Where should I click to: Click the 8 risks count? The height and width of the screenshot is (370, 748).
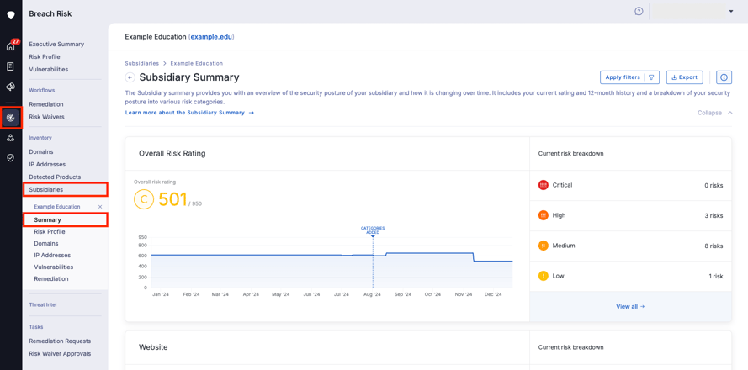click(x=714, y=246)
